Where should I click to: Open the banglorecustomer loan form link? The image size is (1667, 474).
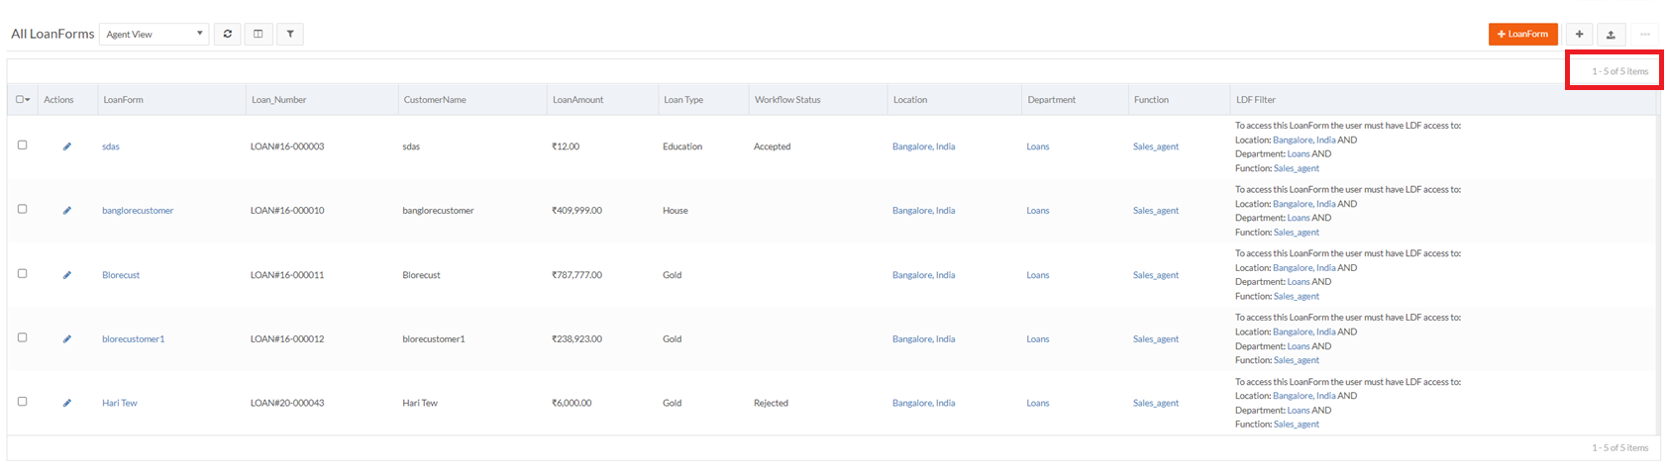[x=138, y=211]
